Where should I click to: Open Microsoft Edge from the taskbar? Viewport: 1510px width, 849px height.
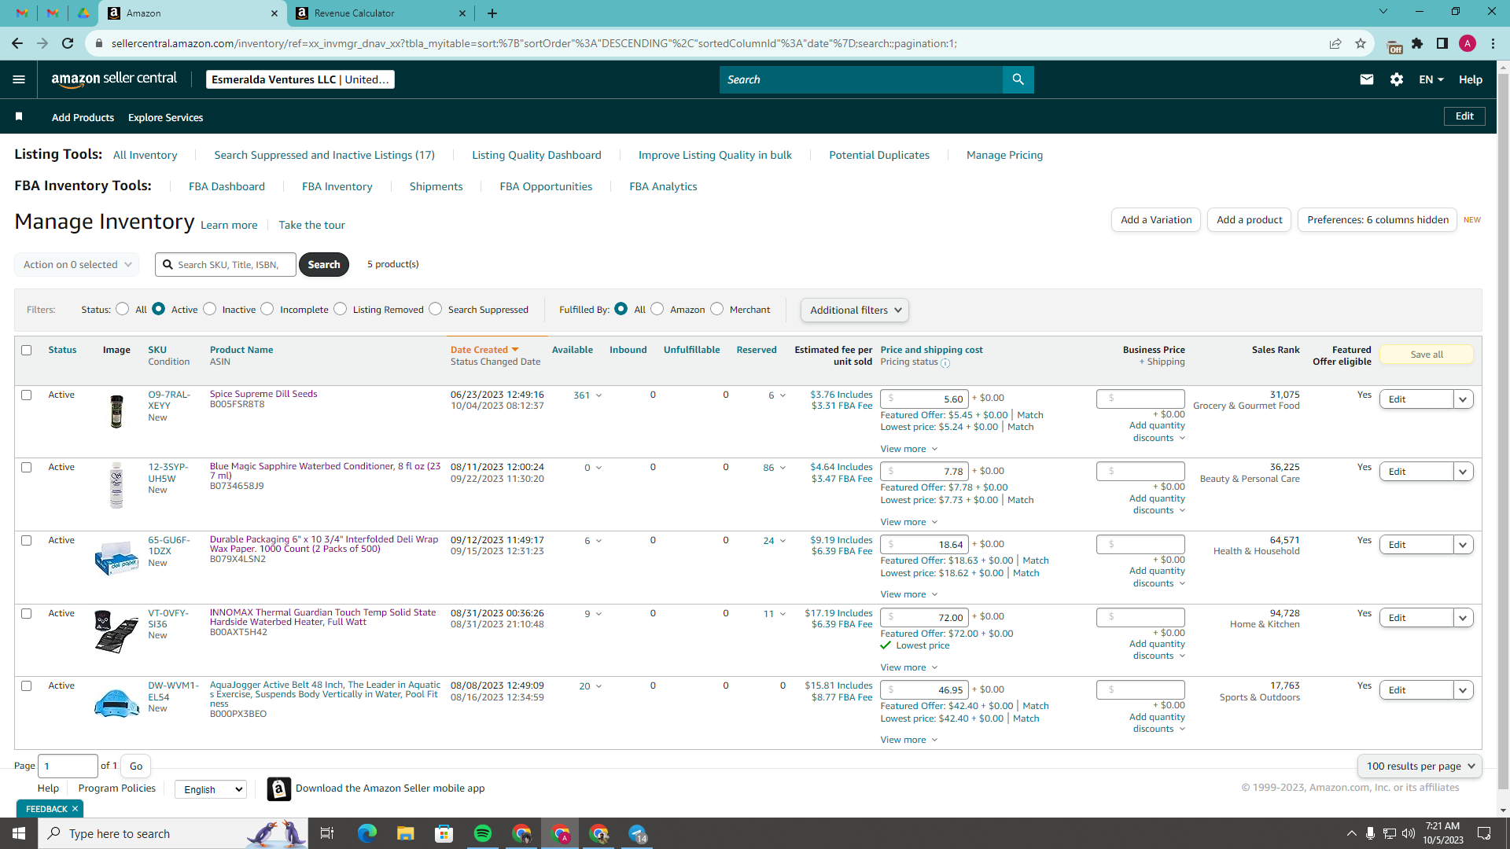[x=366, y=833]
